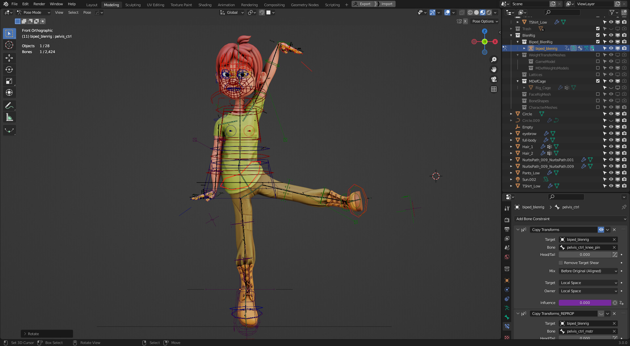Expand the Hair_1 outliner entry
The image size is (630, 346).
(x=511, y=146)
